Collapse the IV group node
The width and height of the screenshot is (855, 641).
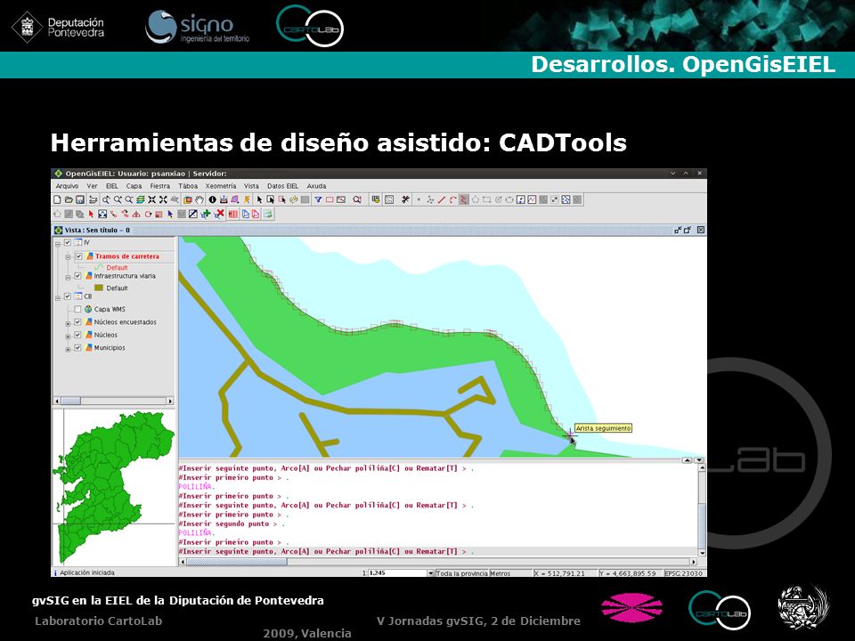[x=57, y=244]
